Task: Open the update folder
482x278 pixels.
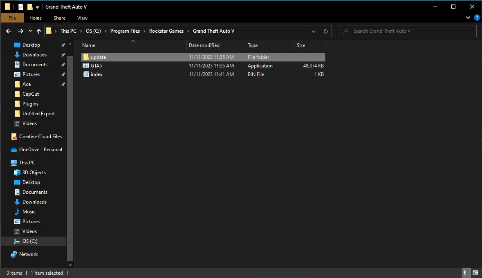Action: tap(203, 57)
